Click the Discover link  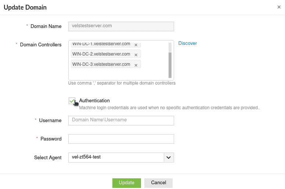(188, 43)
